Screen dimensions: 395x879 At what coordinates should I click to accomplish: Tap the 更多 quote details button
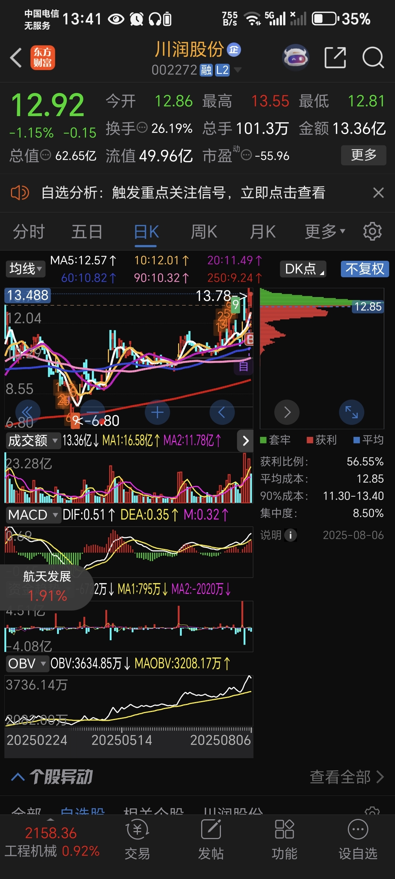(364, 155)
